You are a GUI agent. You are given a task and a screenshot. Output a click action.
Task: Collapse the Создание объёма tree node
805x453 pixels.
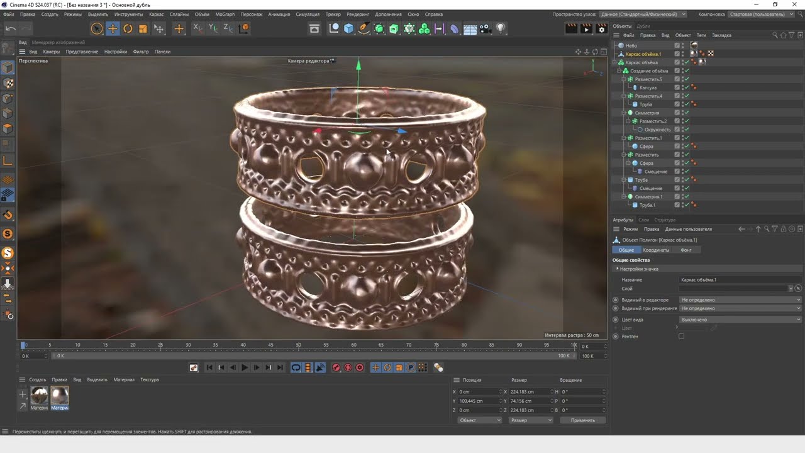(x=619, y=71)
